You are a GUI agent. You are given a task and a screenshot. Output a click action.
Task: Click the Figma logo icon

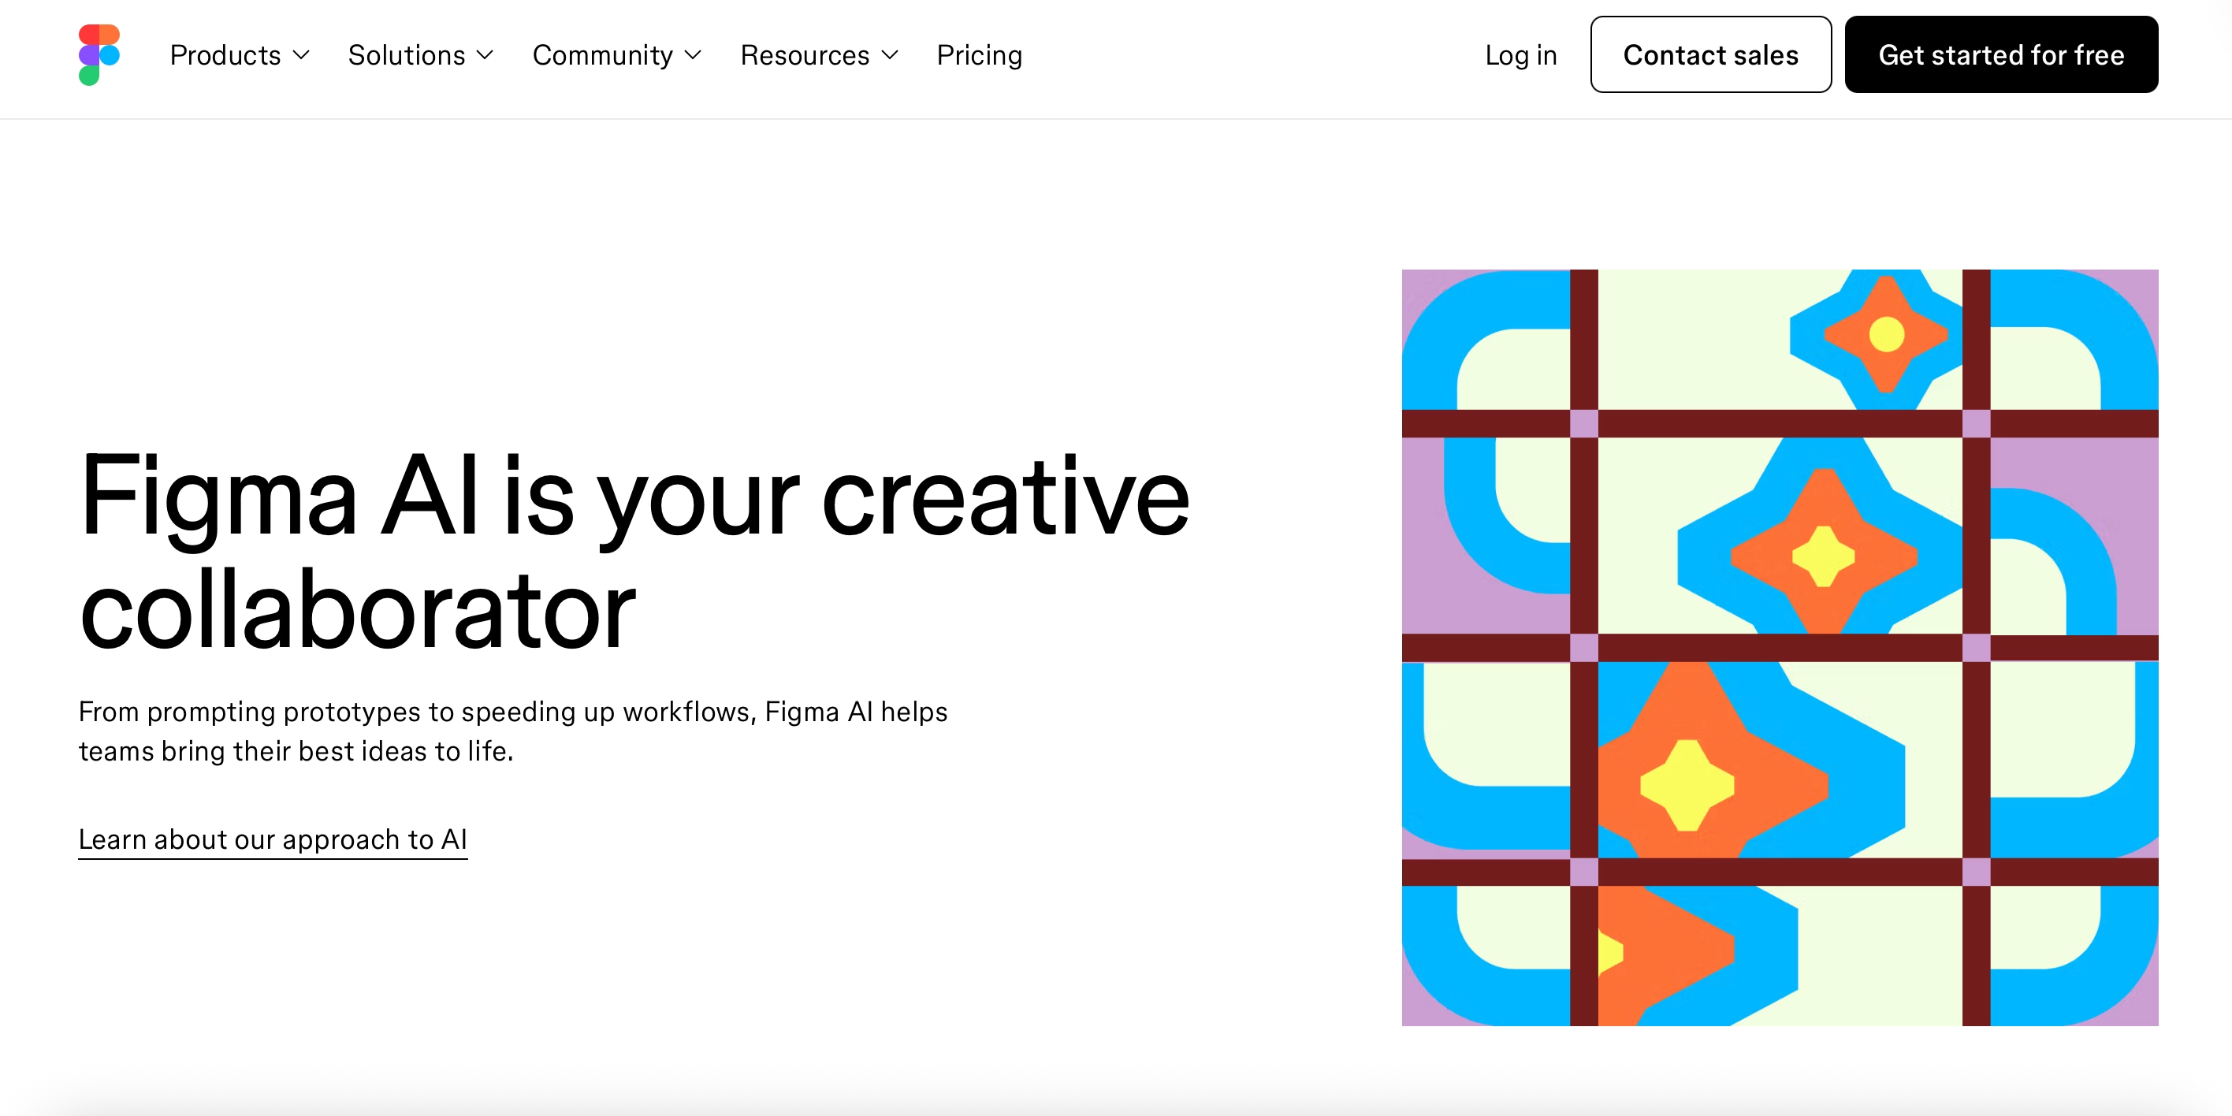[98, 54]
